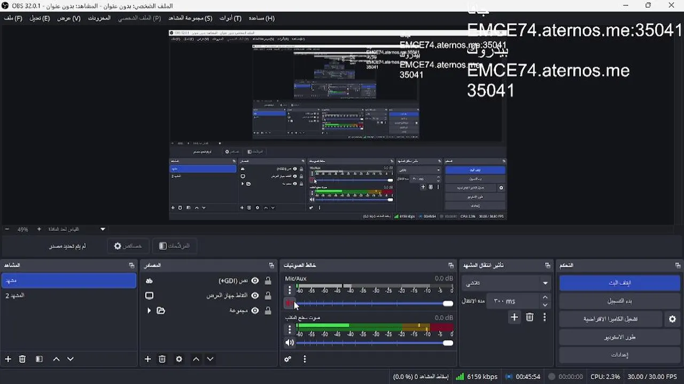This screenshot has width=684, height=384.
Task: Add a new source in Sources dock
Action: tap(148, 359)
